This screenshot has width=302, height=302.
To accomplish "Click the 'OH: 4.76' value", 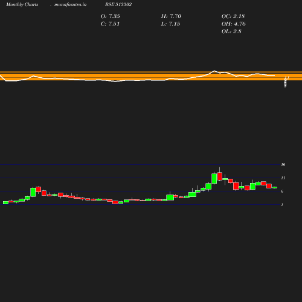I will (x=234, y=24).
